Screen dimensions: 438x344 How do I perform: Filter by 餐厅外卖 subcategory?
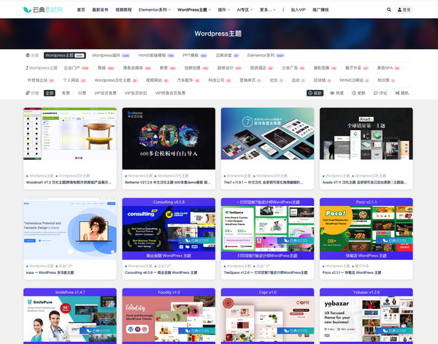coord(357,68)
